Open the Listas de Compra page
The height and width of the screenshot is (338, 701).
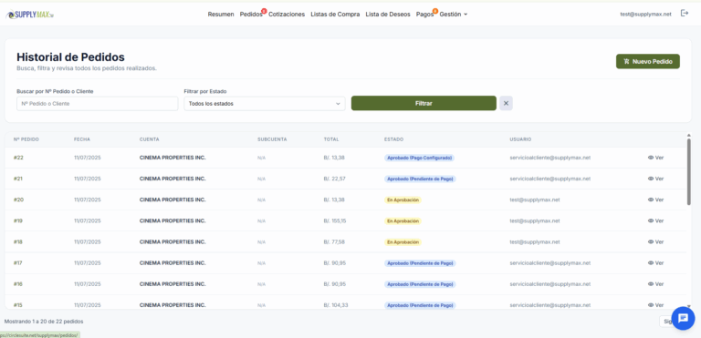(335, 15)
